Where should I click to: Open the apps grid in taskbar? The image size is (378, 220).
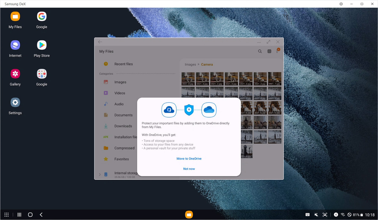(6, 215)
